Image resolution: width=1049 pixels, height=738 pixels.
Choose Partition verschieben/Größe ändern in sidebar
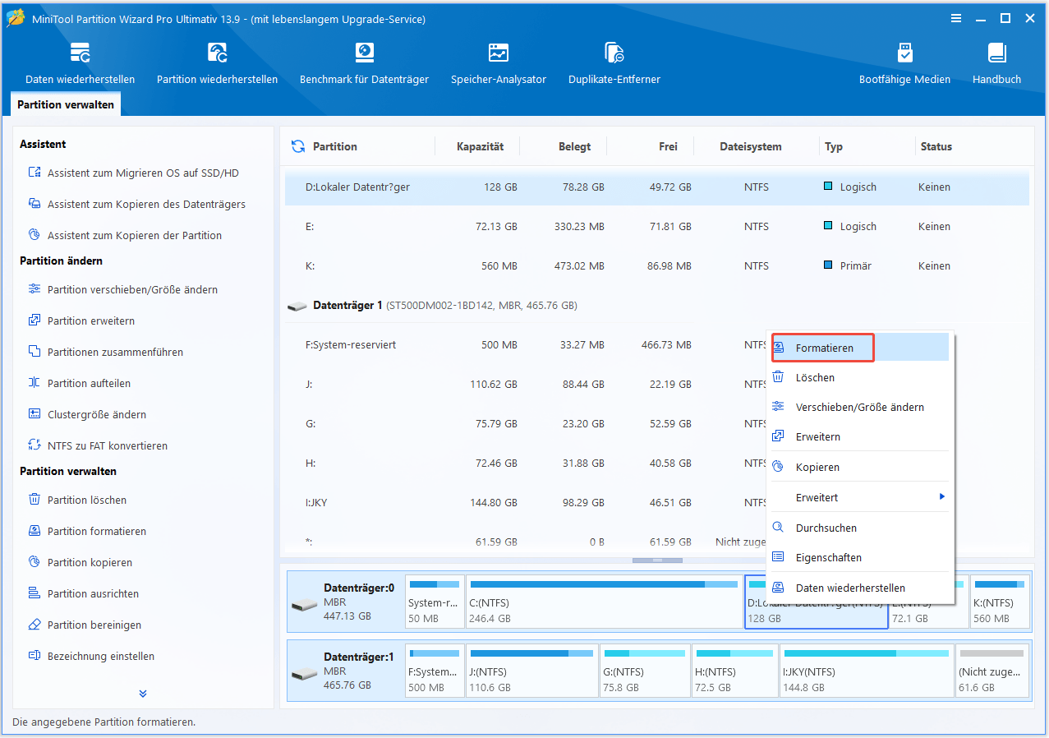pos(122,289)
